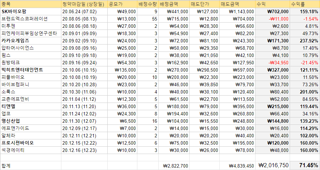
Task: Select the overall 71.45% return cell
Action: click(305, 165)
